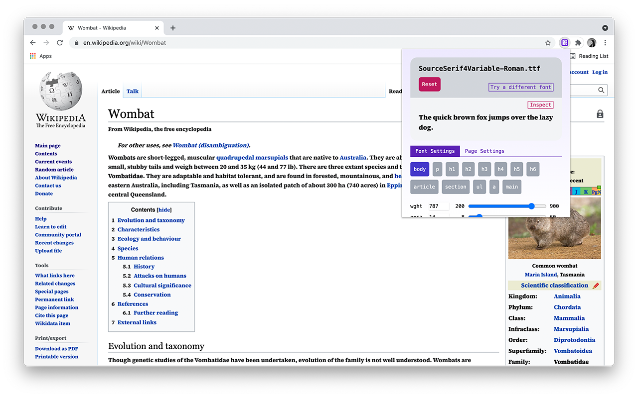Click the Reset font button

click(429, 84)
